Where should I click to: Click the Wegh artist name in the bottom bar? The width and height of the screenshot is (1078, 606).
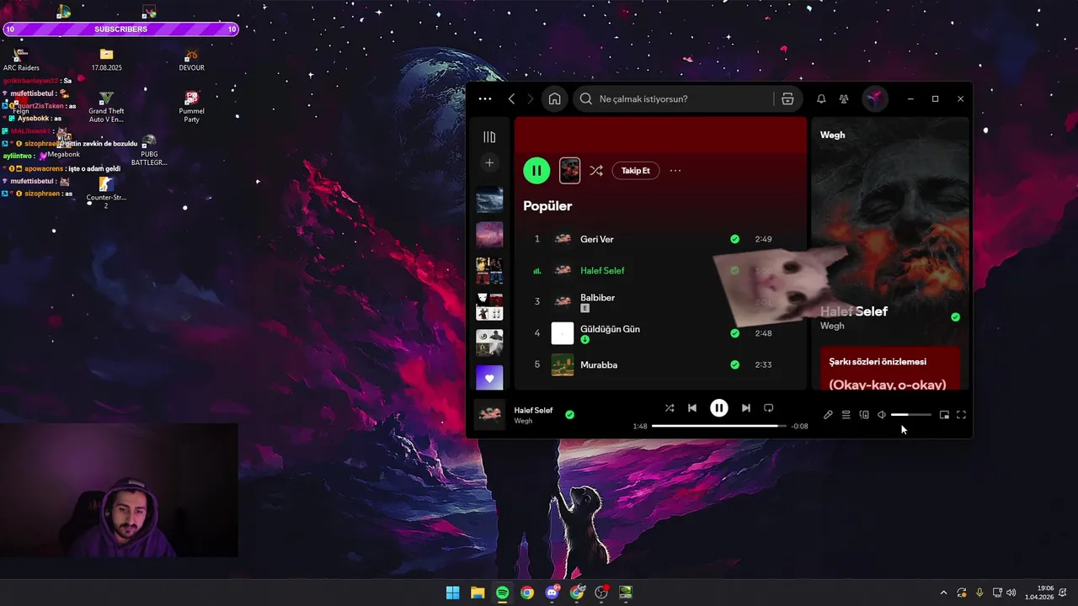point(523,421)
